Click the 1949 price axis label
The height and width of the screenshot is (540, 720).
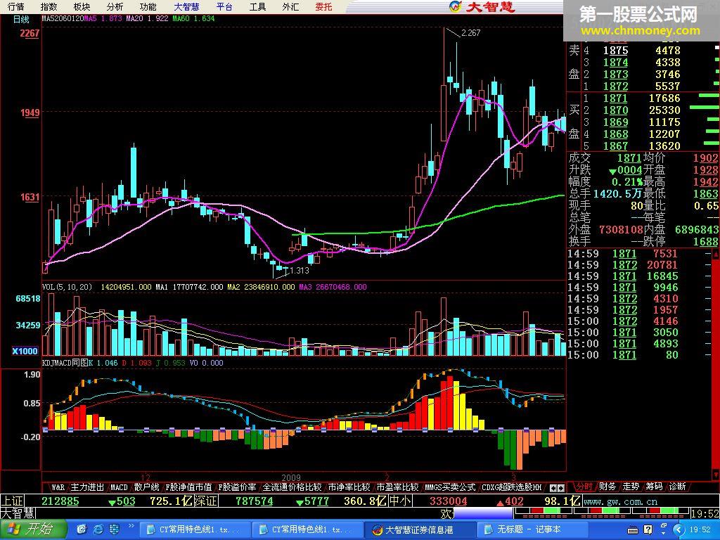click(x=30, y=112)
